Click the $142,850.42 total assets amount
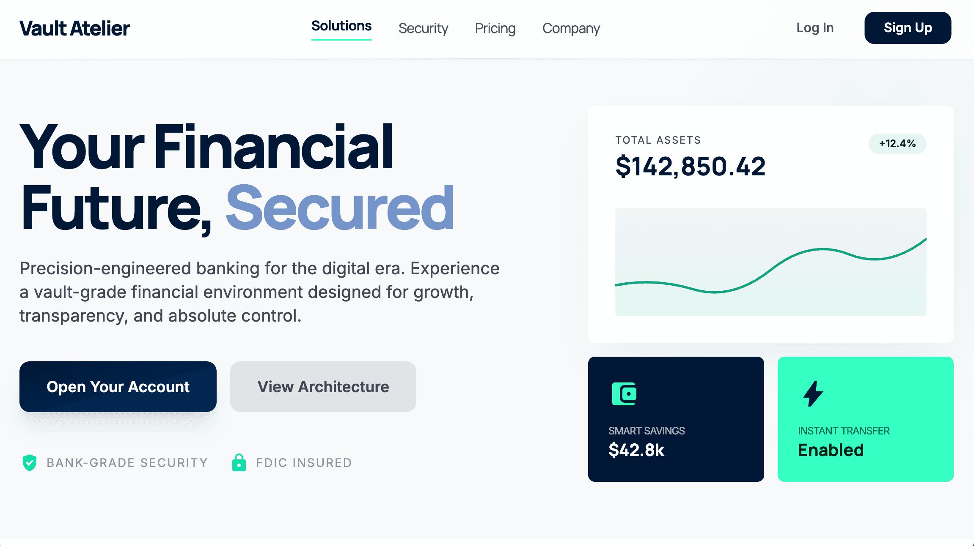Viewport: 974px width, 546px height. pyautogui.click(x=690, y=167)
